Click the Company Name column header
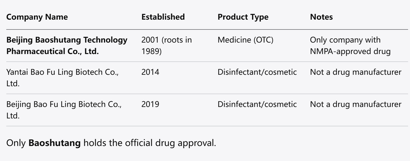 pos(37,17)
